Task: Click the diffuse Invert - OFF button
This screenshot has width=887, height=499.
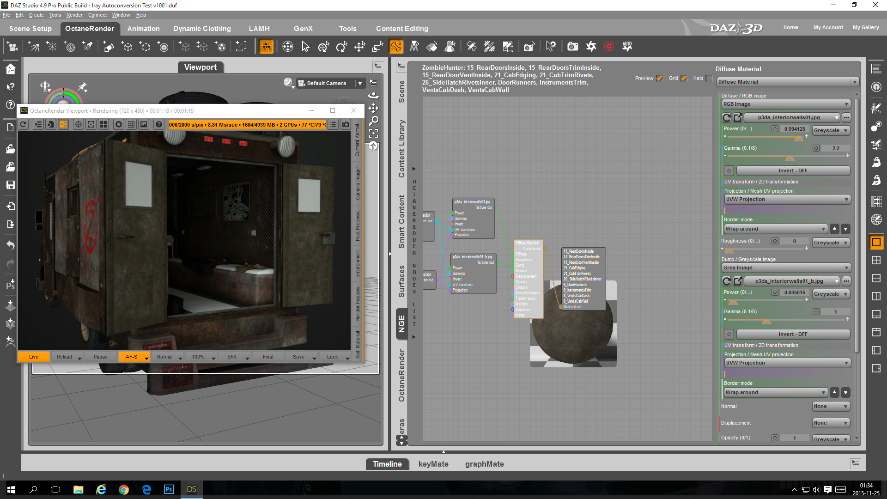Action: (x=793, y=170)
